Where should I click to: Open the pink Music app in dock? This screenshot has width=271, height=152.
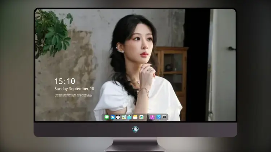point(152,117)
